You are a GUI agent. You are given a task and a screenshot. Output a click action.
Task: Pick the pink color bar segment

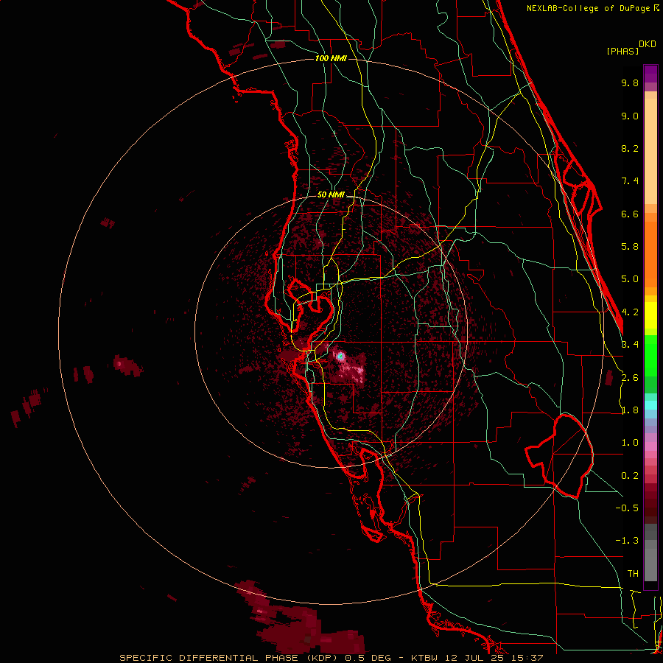650,446
